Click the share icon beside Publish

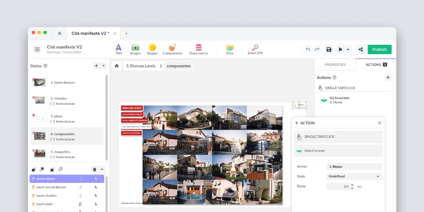[x=360, y=49]
